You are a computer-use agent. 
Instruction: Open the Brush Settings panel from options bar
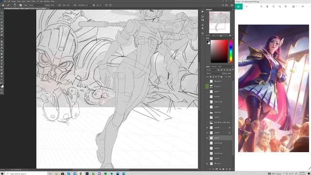pyautogui.click(x=20, y=5)
